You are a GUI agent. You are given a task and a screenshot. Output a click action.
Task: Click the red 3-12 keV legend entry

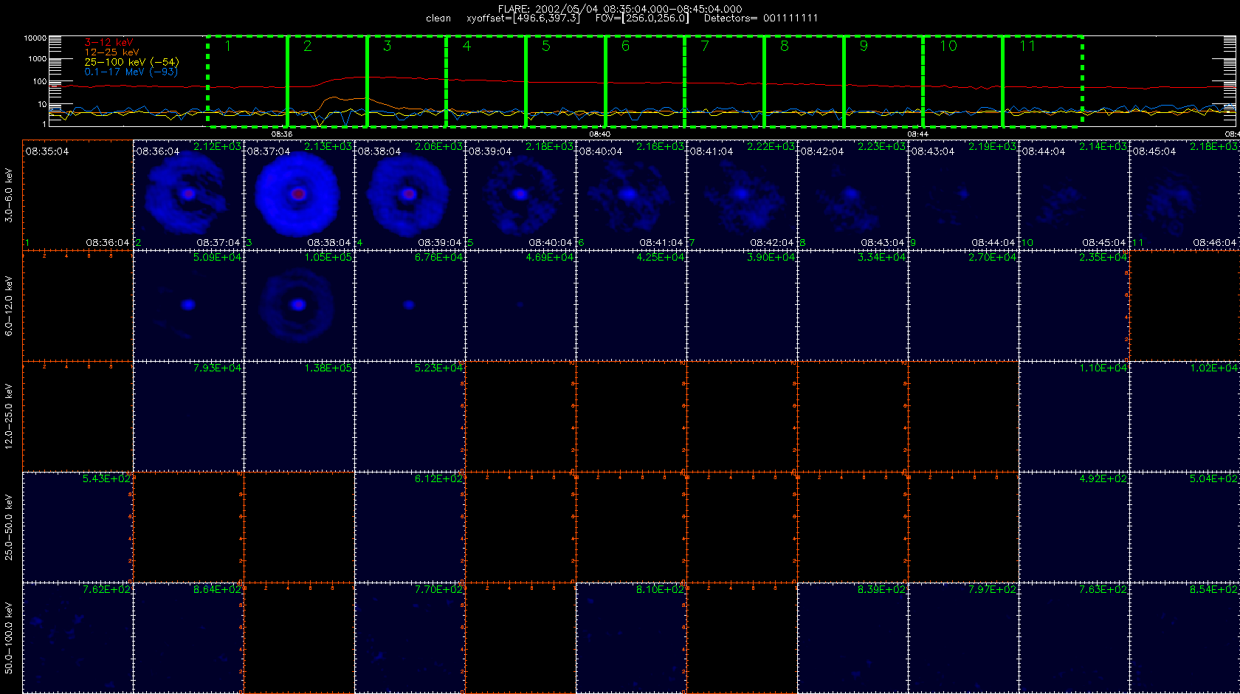[108, 43]
